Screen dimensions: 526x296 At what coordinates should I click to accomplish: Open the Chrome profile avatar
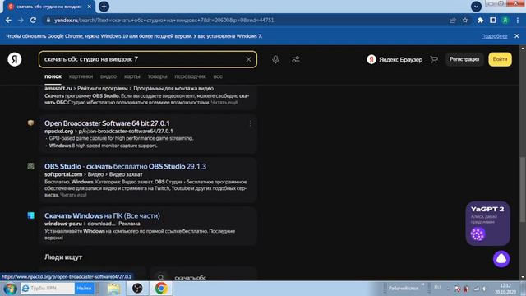(x=505, y=21)
